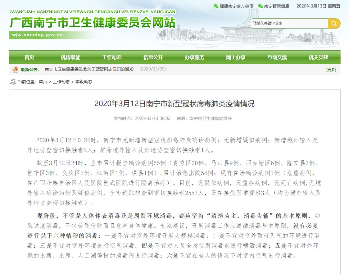
Task: Click the search magnifier button
Action: tap(334, 24)
